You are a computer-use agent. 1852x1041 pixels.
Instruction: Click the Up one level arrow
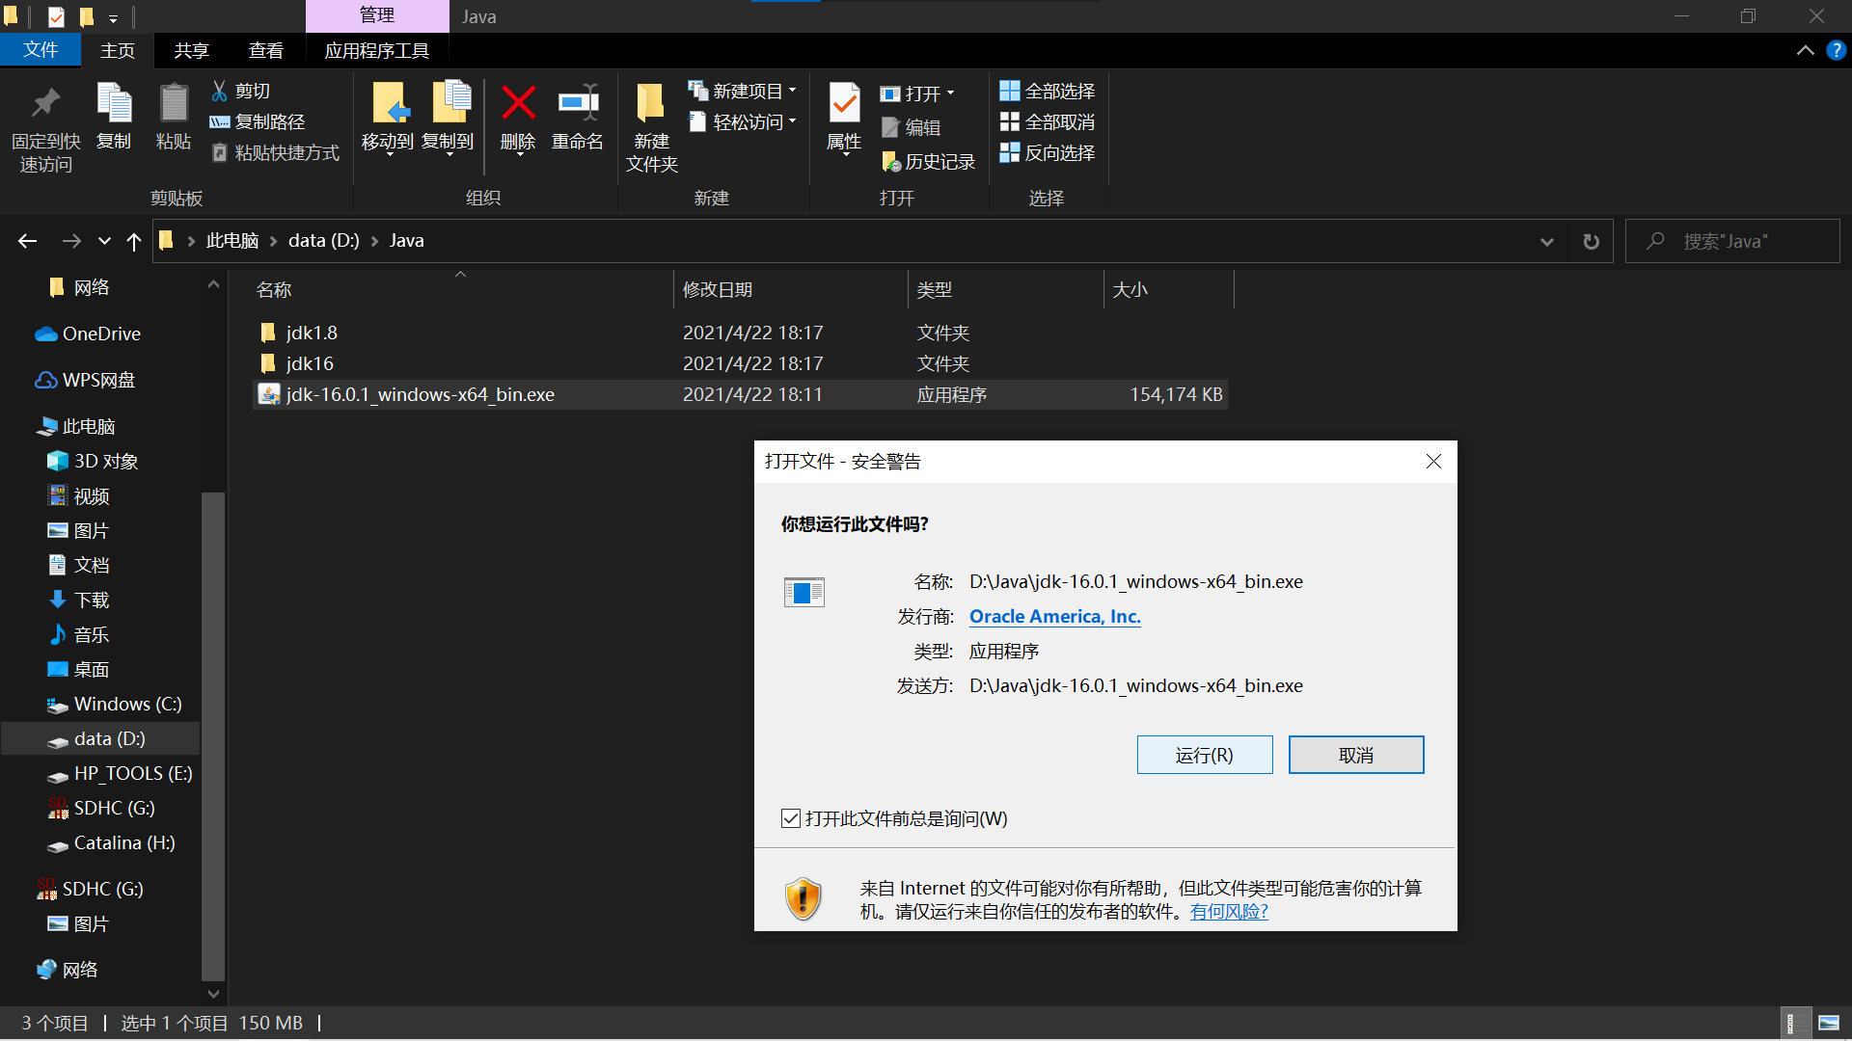coord(133,241)
